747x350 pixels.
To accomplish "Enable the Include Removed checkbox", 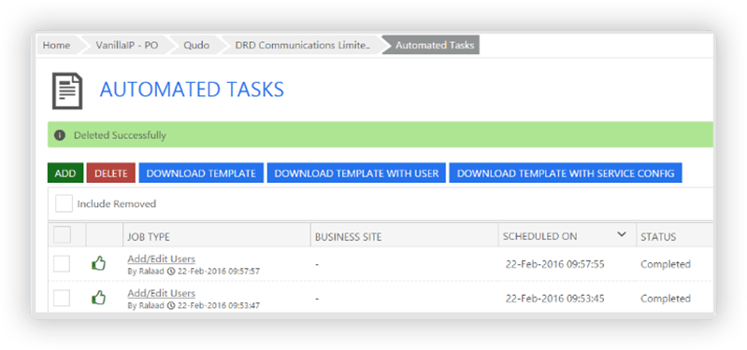I will tap(64, 203).
